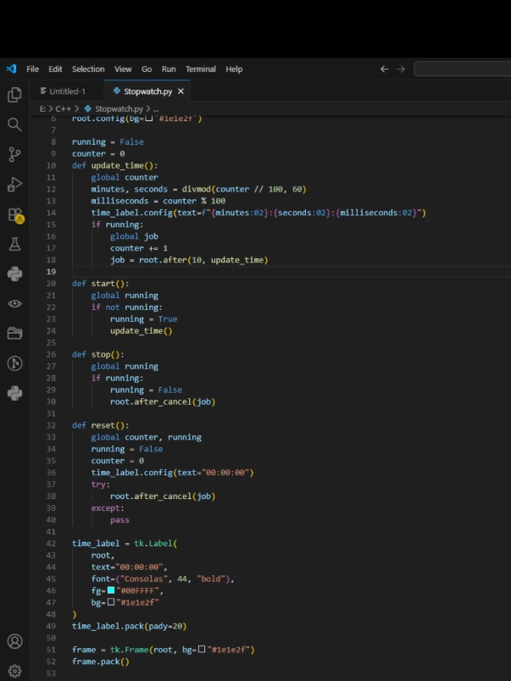Open the Explorer view in activity bar
Image resolution: width=511 pixels, height=681 pixels.
(x=14, y=95)
